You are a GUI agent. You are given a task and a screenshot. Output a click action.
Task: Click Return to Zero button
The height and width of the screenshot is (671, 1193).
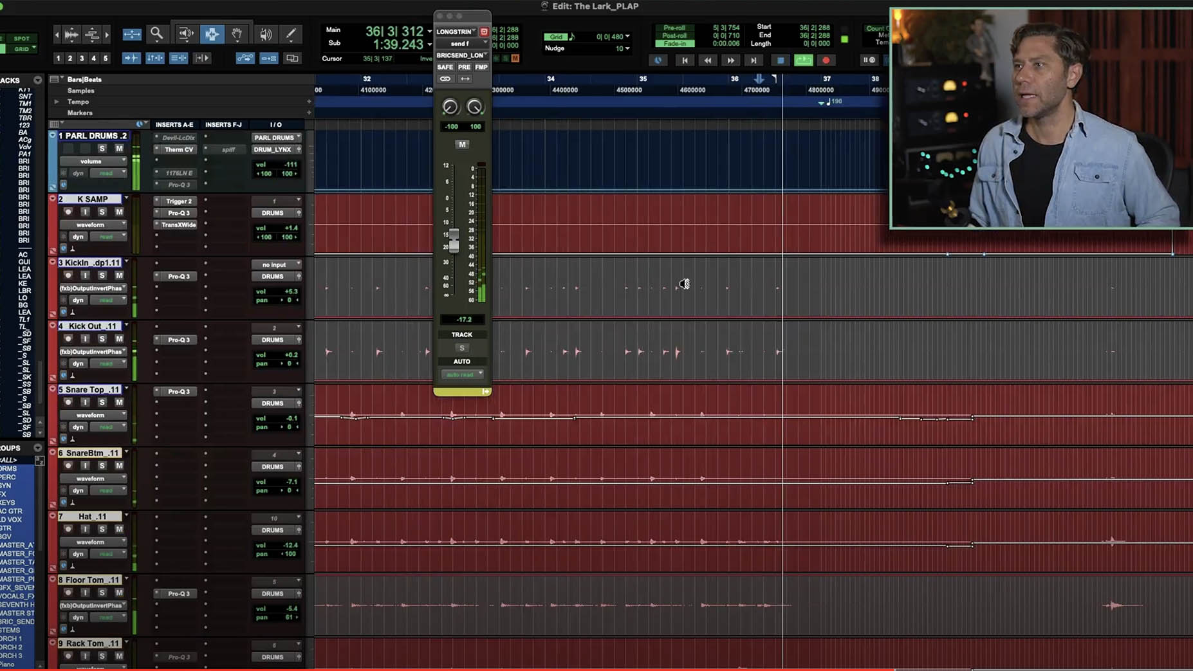click(x=685, y=60)
